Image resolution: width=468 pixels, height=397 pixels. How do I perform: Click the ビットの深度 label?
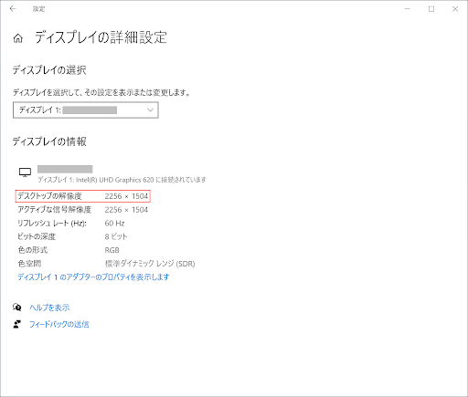pos(37,236)
